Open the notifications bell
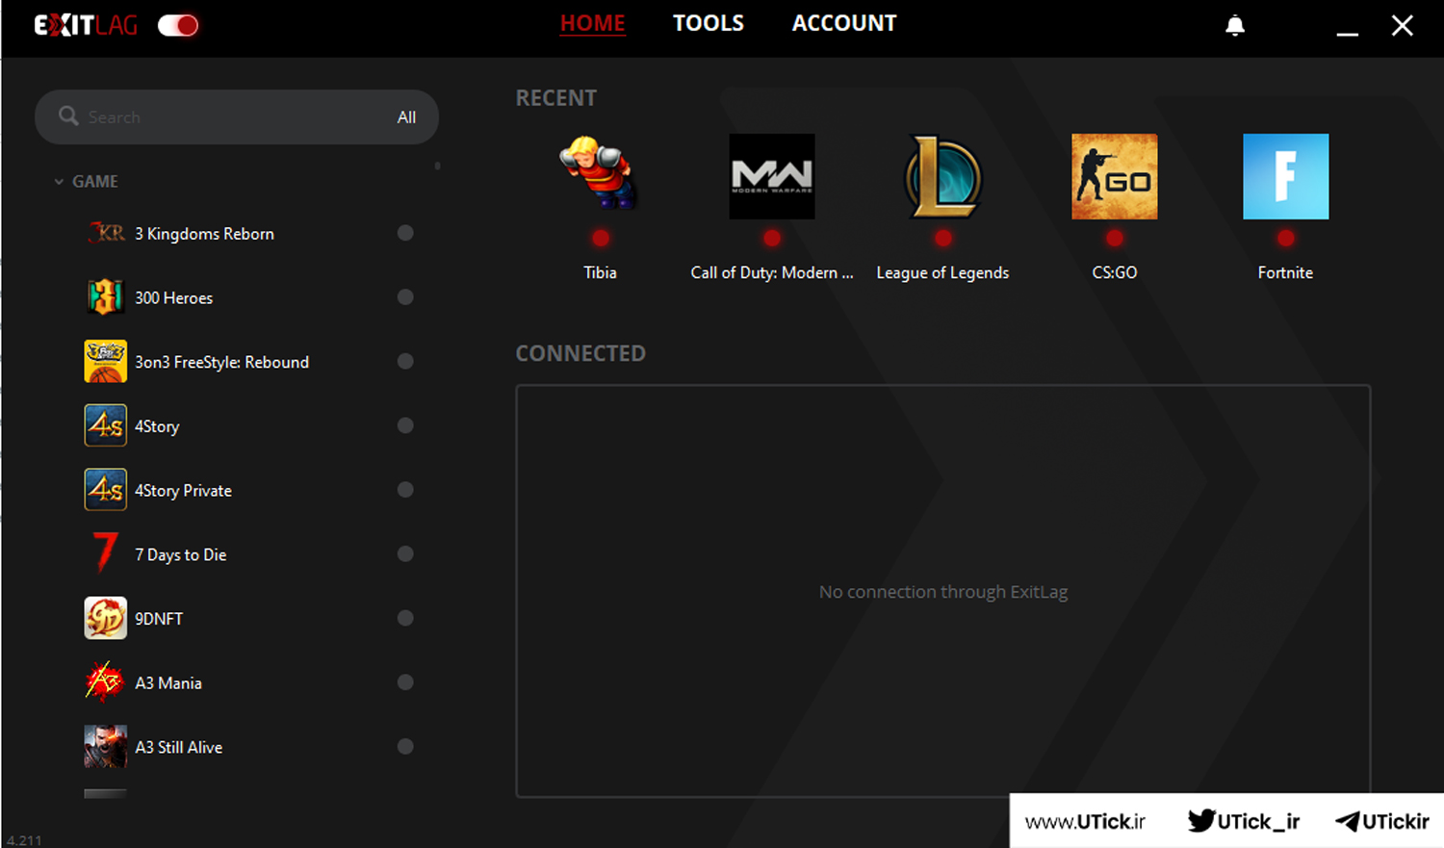The width and height of the screenshot is (1444, 848). point(1235,26)
